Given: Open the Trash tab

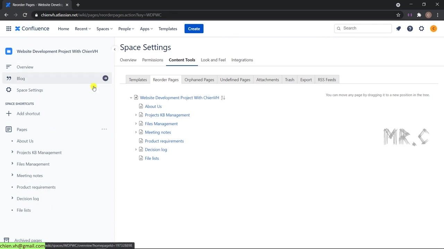Looking at the screenshot, I should click(290, 80).
